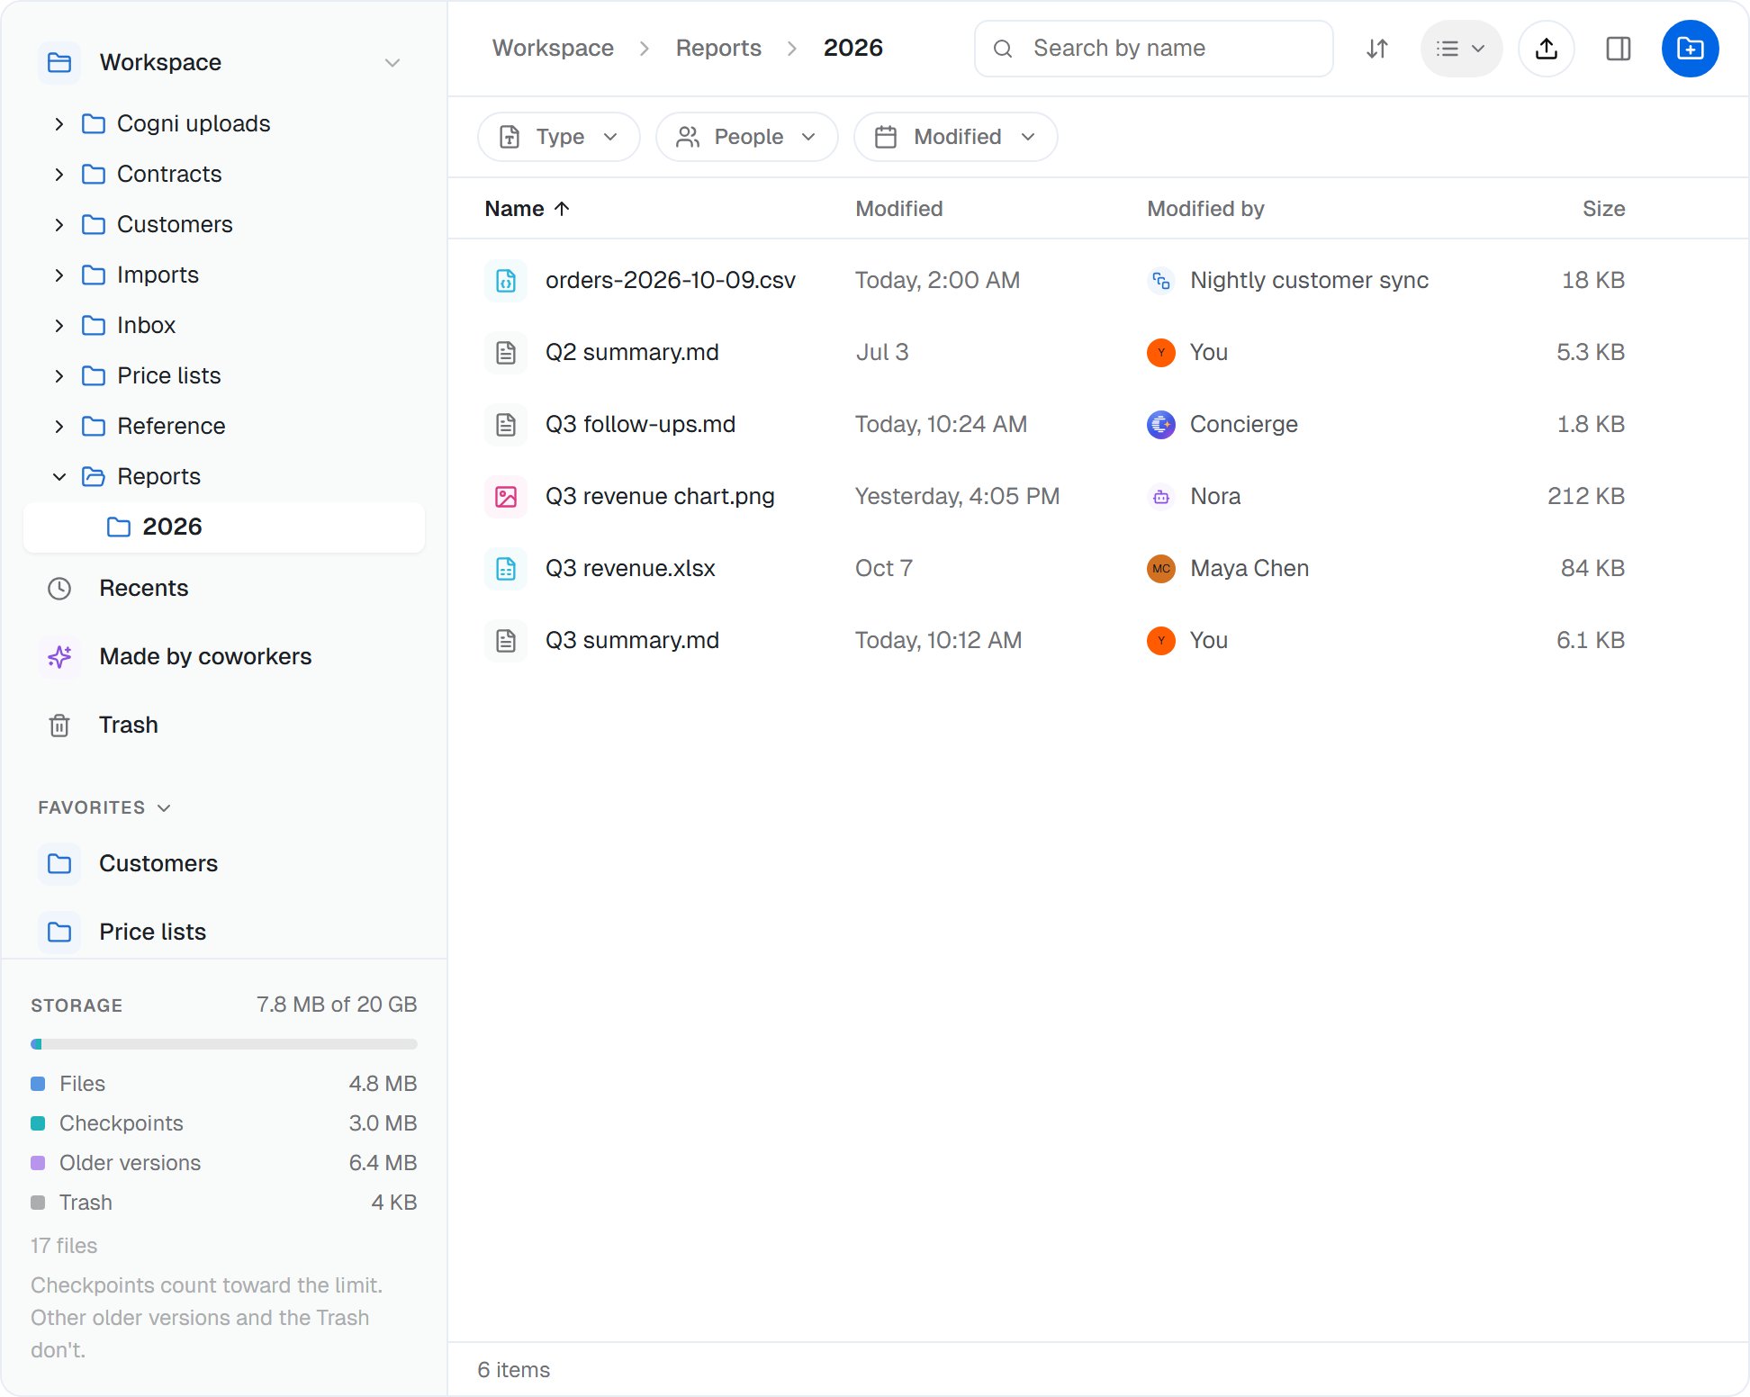This screenshot has height=1397, width=1750.
Task: Click the Trash bin icon
Action: click(59, 726)
